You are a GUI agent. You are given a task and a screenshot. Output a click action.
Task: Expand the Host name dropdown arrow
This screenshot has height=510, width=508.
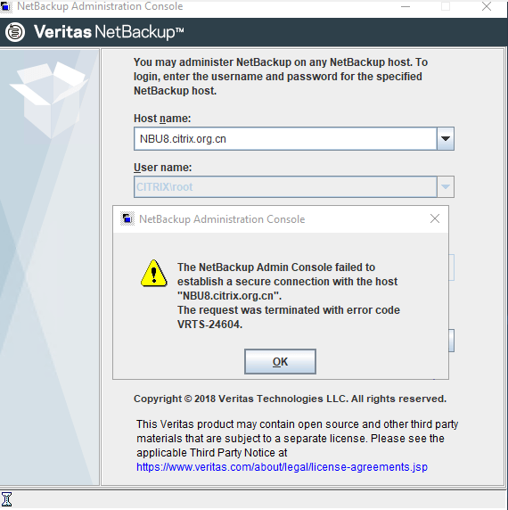(446, 139)
